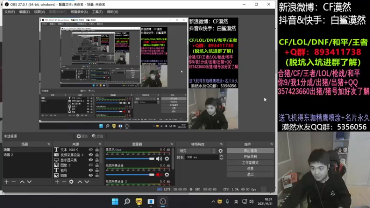Click the 时长 300 ms input field
This screenshot has width=370, height=208.
tap(202, 157)
